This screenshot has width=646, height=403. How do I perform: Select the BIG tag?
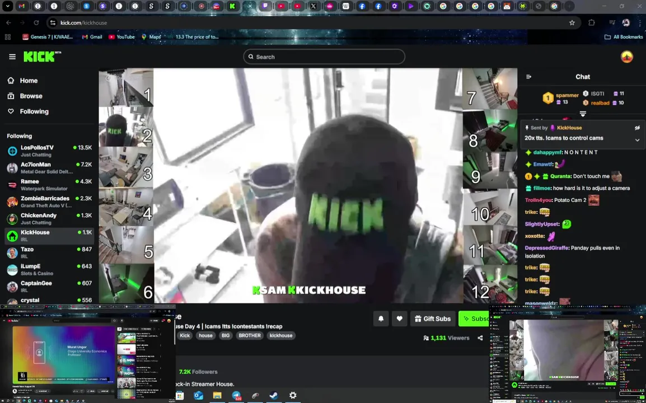(x=226, y=335)
